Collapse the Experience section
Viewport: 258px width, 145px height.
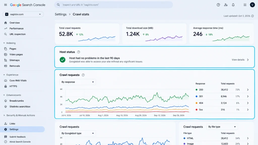pos(4,75)
